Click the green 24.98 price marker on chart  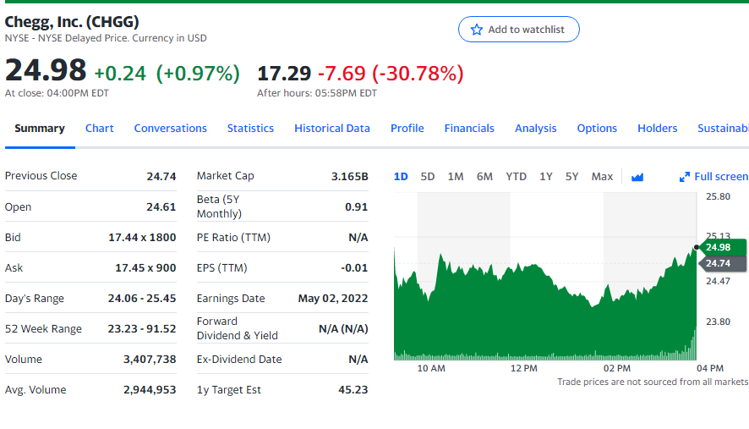tap(722, 247)
